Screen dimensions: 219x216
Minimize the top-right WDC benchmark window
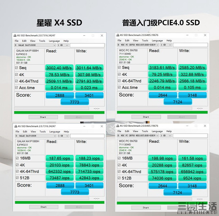(187, 35)
